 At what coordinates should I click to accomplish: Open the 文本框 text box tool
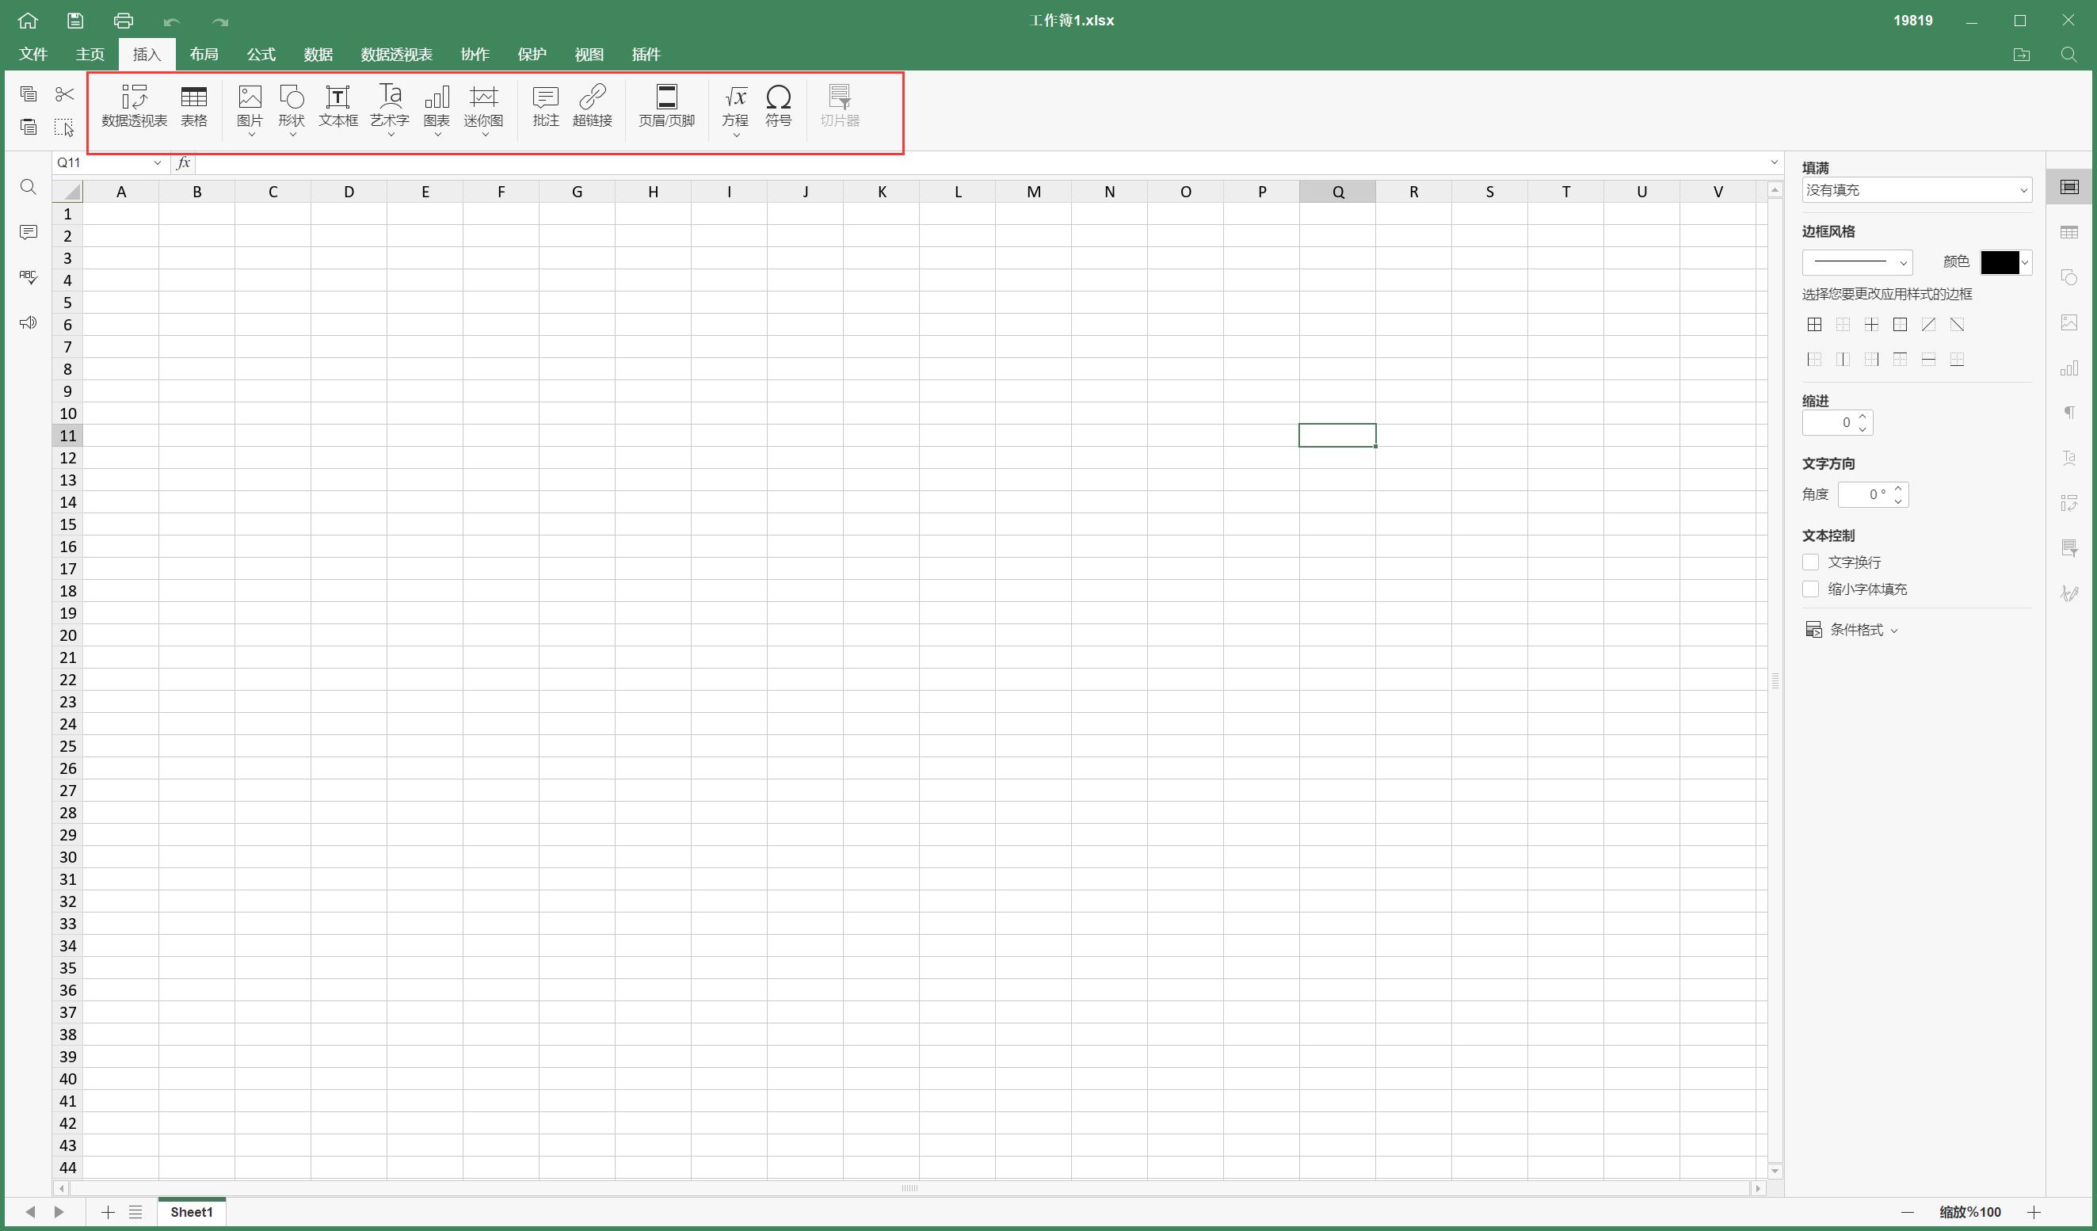[337, 105]
